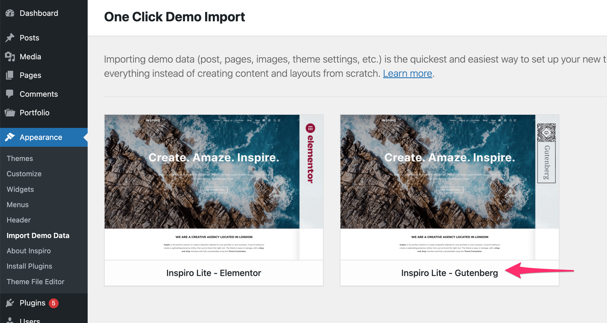607x323 pixels.
Task: Click the Plugins plug icon
Action: click(x=10, y=303)
